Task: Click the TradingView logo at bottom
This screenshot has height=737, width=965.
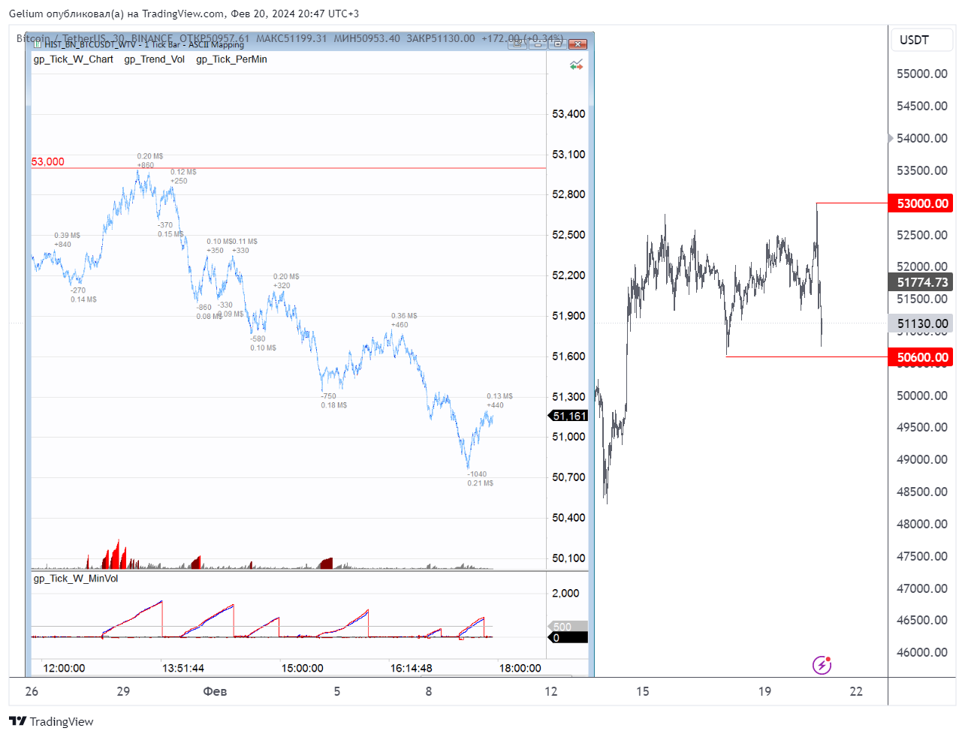Action: point(51,721)
